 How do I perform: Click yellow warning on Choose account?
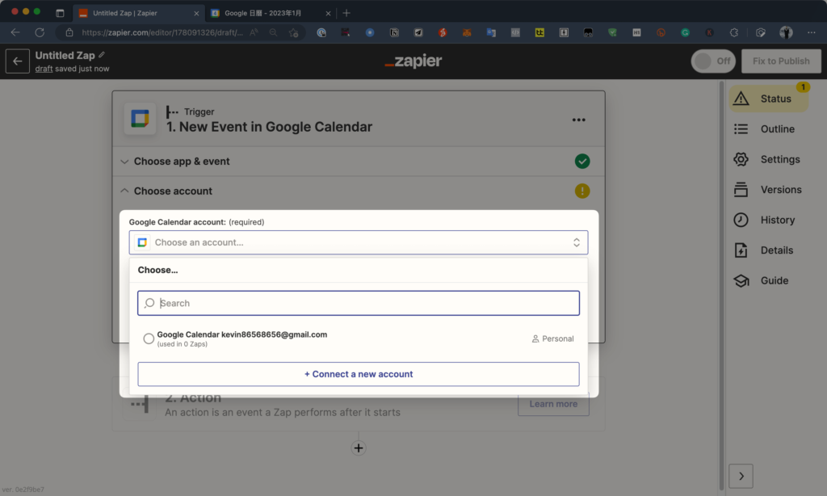click(x=582, y=191)
